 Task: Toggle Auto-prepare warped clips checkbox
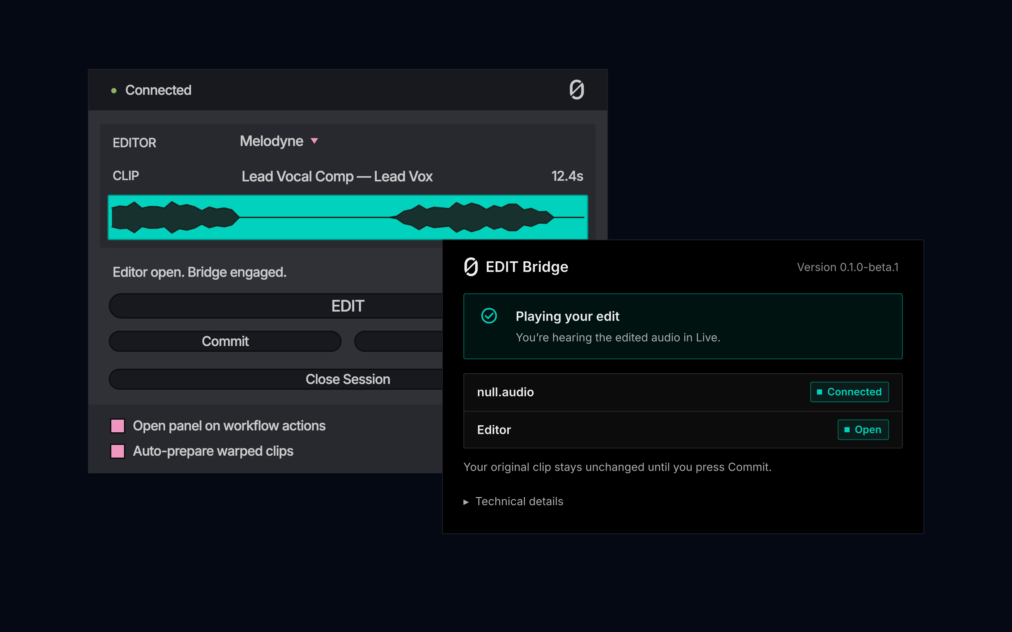coord(118,452)
